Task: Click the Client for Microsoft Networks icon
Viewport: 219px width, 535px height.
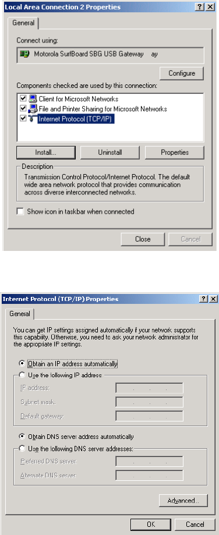Action: [x=33, y=99]
